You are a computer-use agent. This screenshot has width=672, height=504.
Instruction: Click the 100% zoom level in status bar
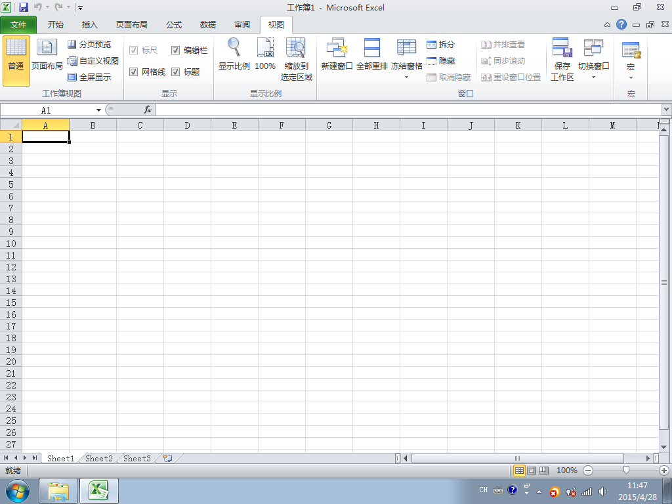[x=566, y=471]
